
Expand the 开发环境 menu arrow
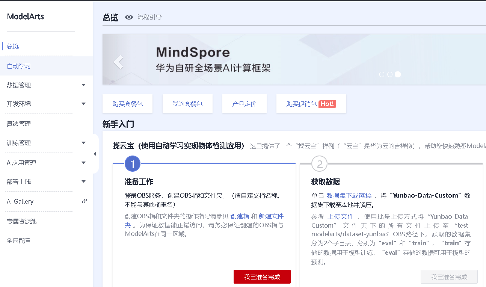[84, 104]
